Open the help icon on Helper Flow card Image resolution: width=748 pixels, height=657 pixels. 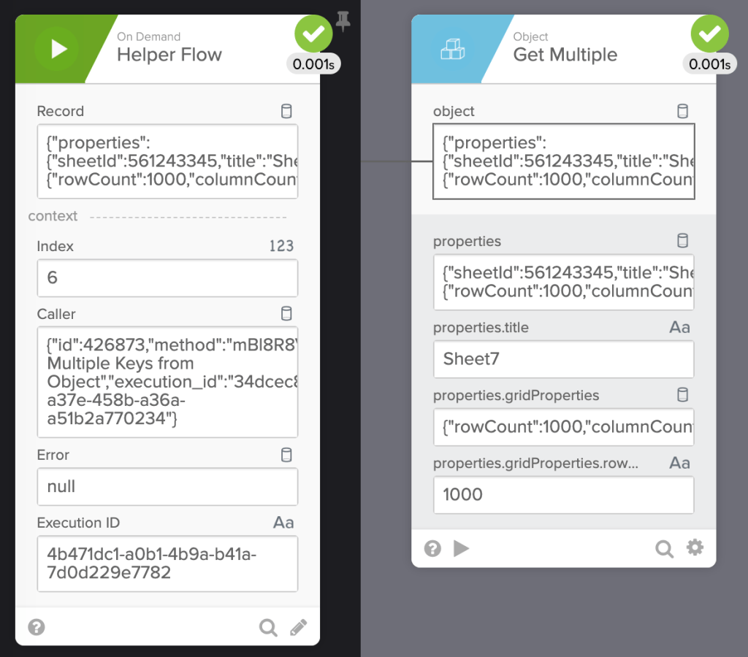(36, 627)
